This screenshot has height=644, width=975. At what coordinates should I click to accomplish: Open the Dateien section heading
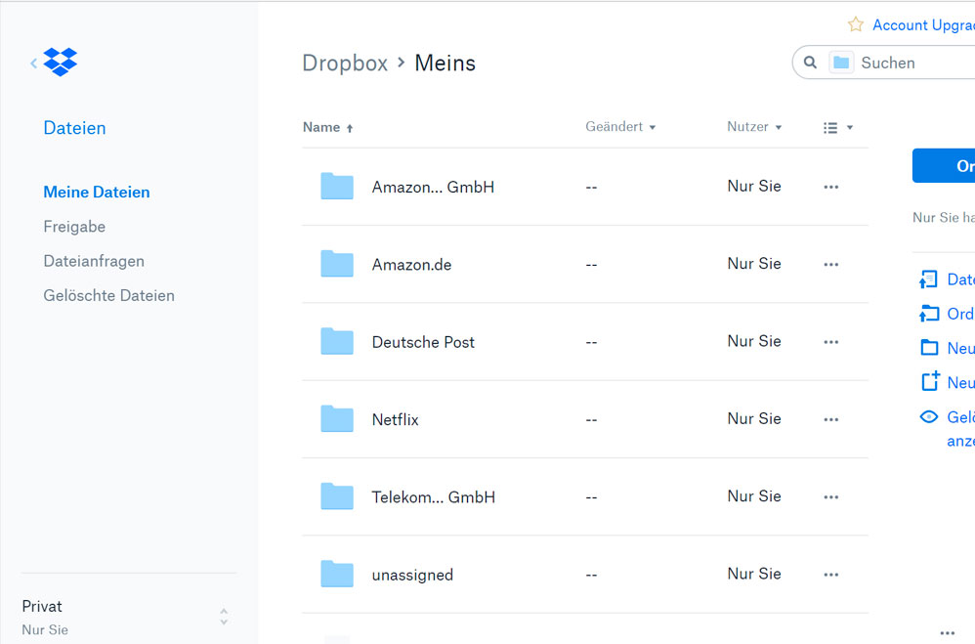(x=74, y=128)
